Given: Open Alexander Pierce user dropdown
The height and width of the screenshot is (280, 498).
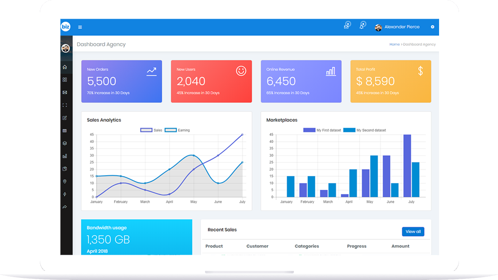Looking at the screenshot, I should (397, 27).
